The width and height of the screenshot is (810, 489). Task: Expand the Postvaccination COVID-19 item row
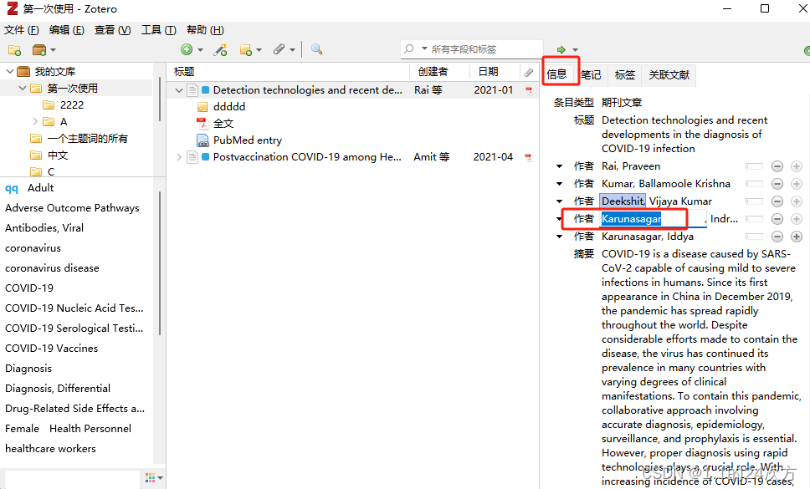(179, 157)
